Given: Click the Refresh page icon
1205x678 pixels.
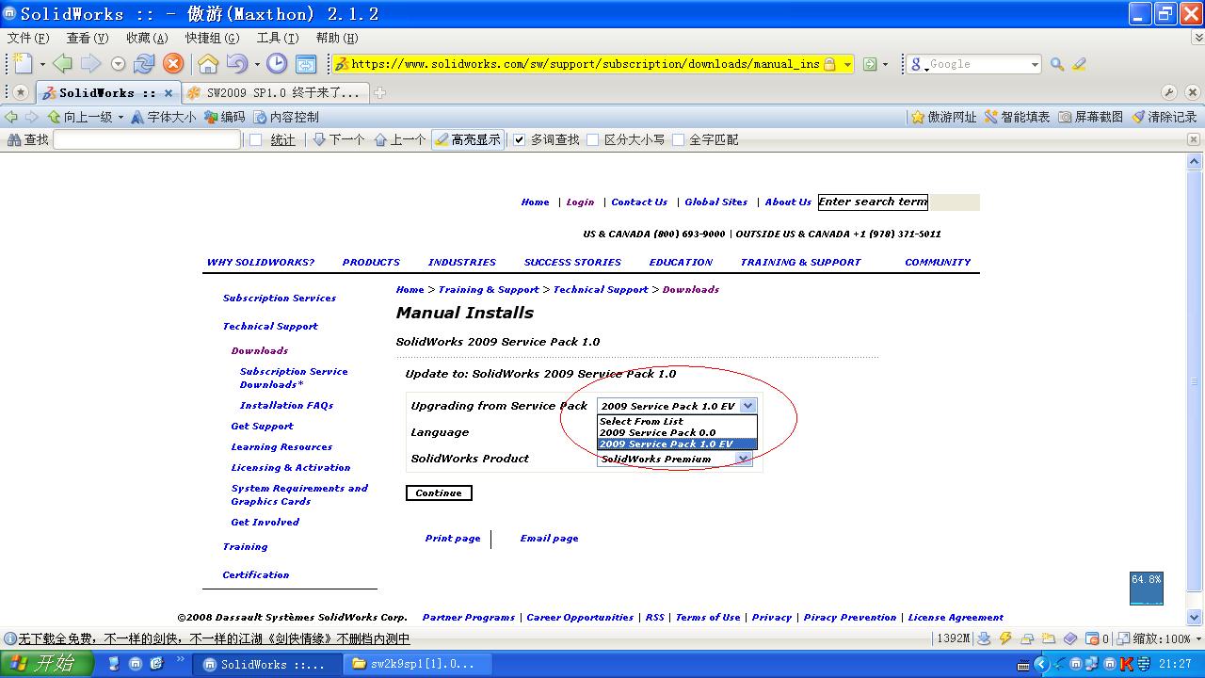Looking at the screenshot, I should click(144, 64).
